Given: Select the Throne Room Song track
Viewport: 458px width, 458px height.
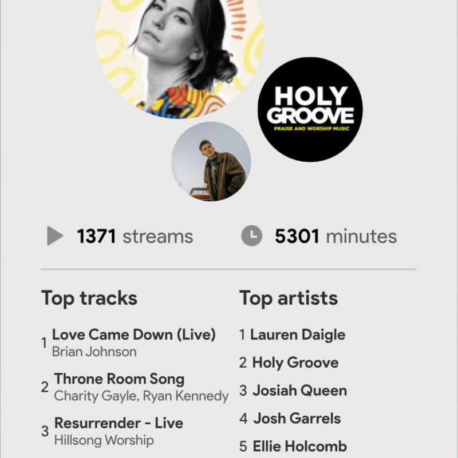Looking at the screenshot, I should (x=119, y=379).
